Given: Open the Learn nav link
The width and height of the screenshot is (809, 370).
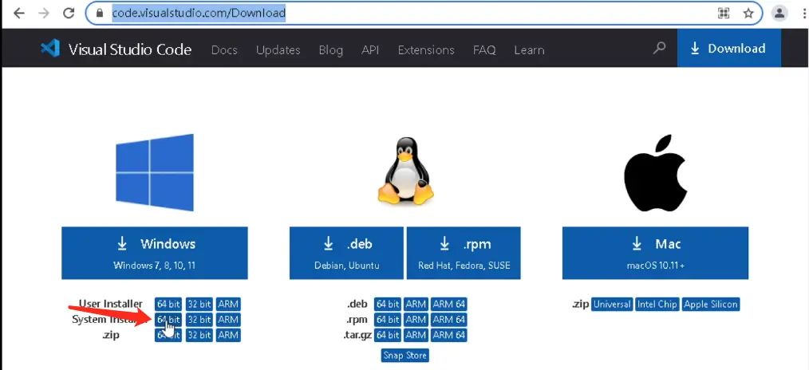Looking at the screenshot, I should (529, 50).
